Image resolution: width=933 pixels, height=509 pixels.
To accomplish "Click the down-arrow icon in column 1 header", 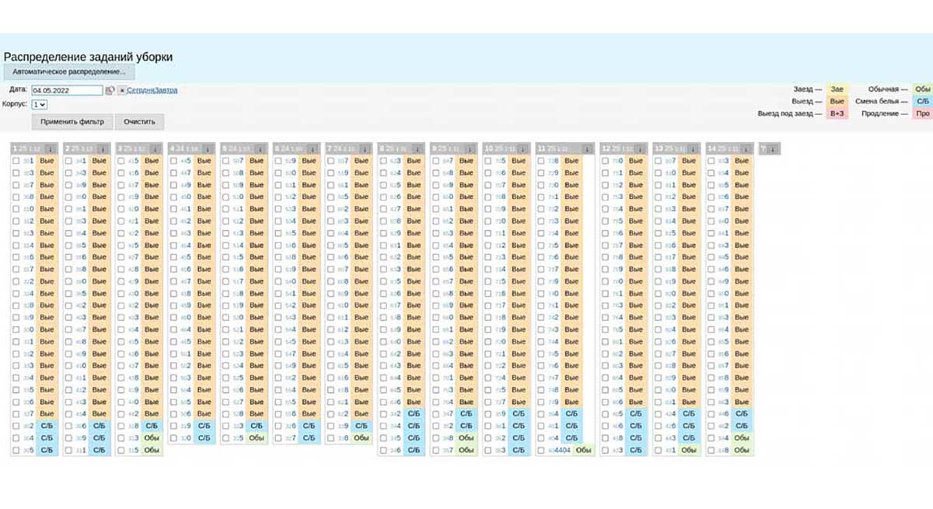I will pos(50,148).
